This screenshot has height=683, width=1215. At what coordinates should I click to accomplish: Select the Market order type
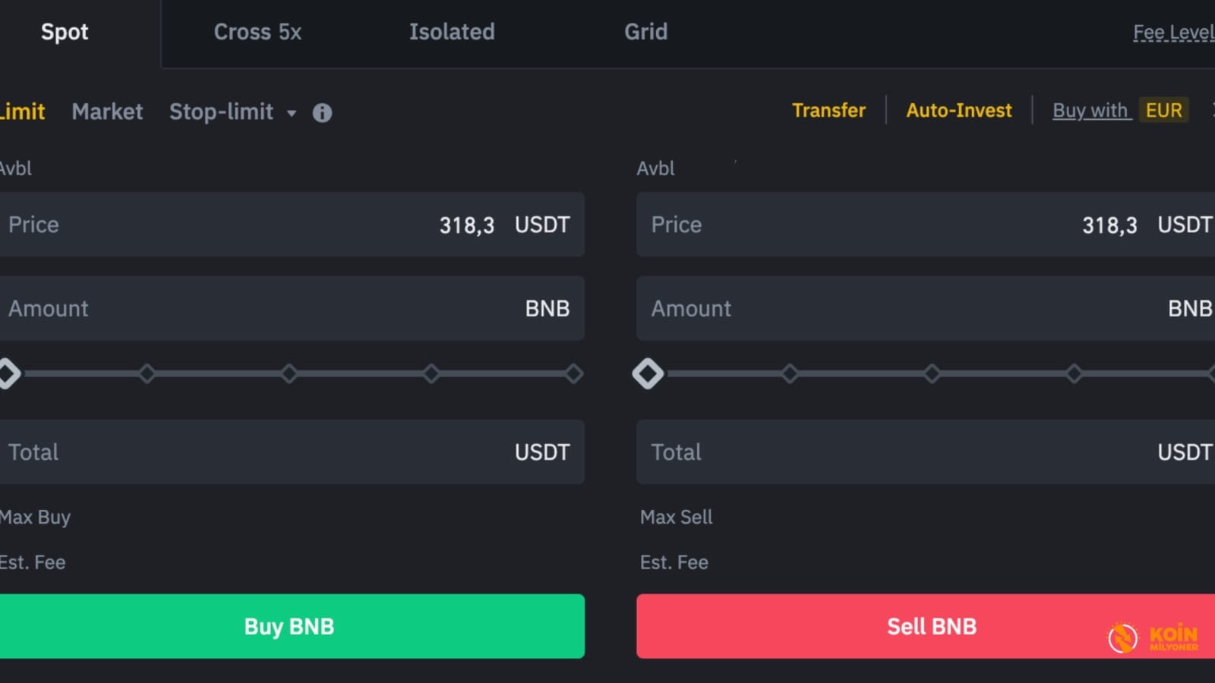click(106, 112)
